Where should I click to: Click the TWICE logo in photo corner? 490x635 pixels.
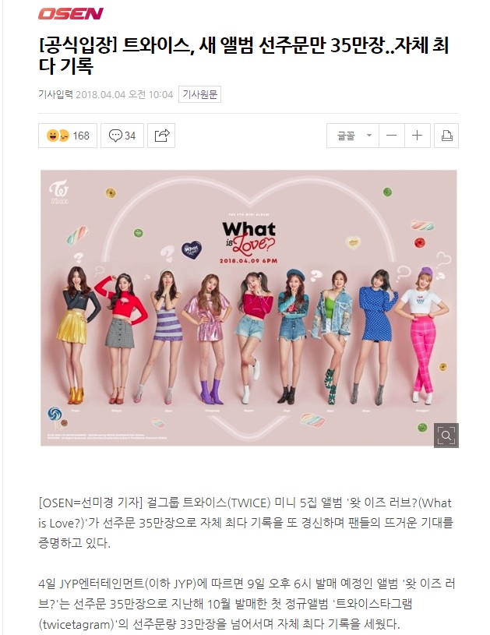click(x=59, y=192)
